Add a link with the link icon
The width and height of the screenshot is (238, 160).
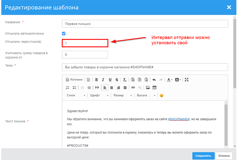click(x=133, y=87)
